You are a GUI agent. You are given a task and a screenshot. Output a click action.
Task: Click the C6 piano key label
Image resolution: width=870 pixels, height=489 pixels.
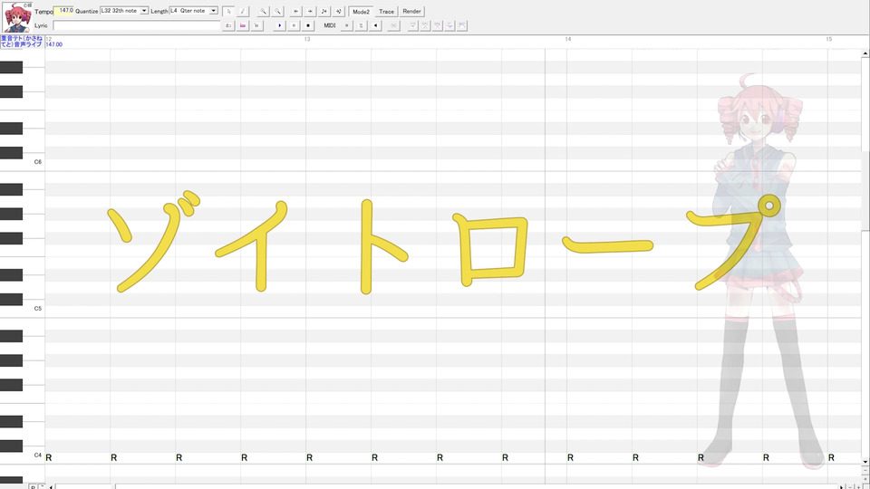38,162
